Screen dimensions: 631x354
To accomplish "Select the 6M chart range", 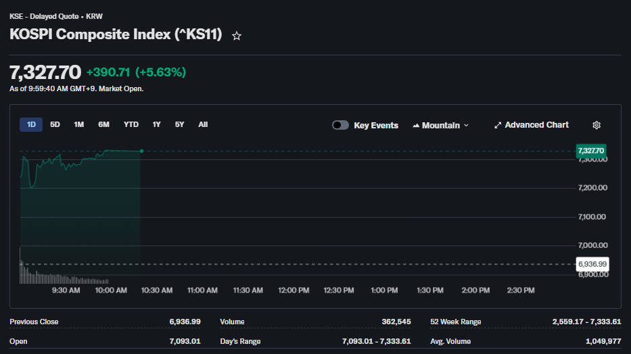I will [x=104, y=124].
